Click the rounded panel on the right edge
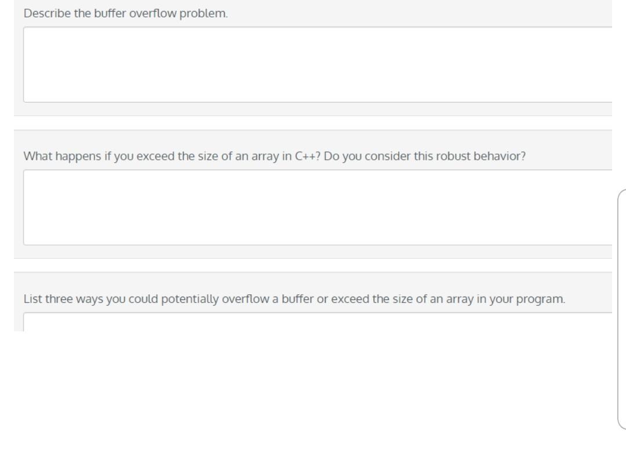Viewport: 626px width, 475px height. 622,309
